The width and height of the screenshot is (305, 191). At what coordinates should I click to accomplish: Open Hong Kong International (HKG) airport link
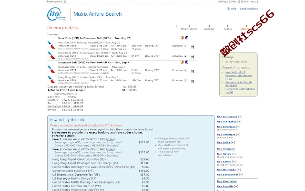coord(240,90)
